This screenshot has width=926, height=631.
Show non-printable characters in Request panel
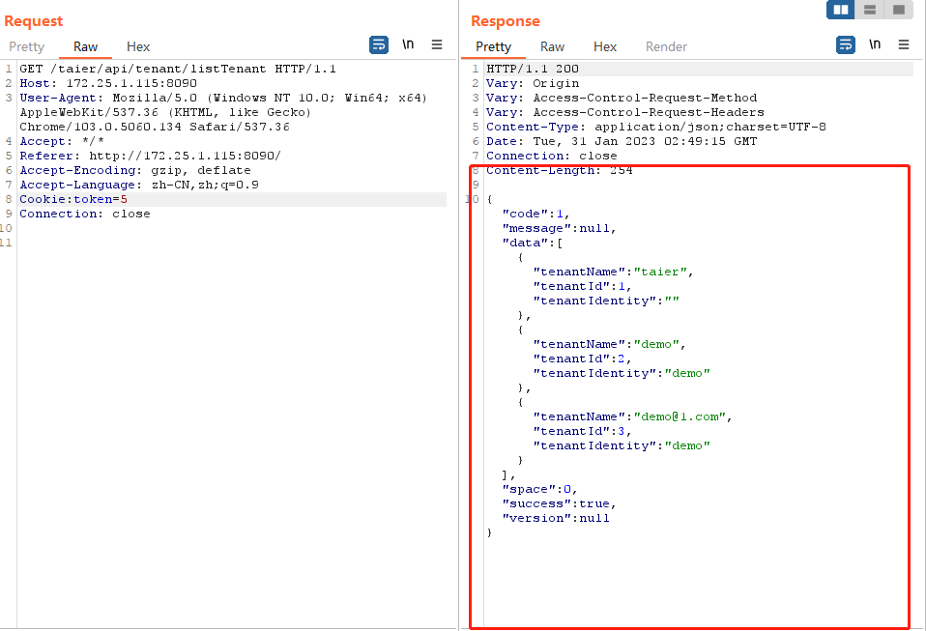[x=408, y=44]
